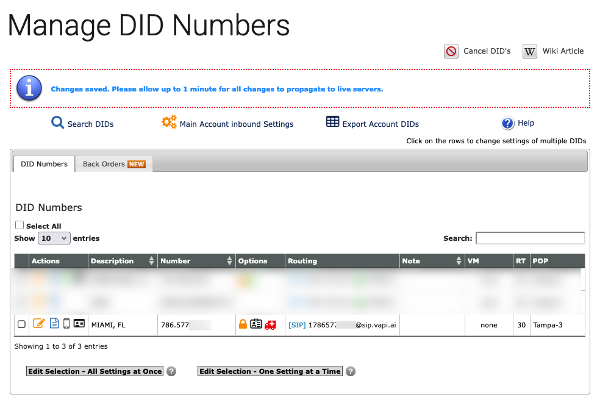Open the Wiki Article W icon
The image size is (611, 403).
pyautogui.click(x=529, y=51)
